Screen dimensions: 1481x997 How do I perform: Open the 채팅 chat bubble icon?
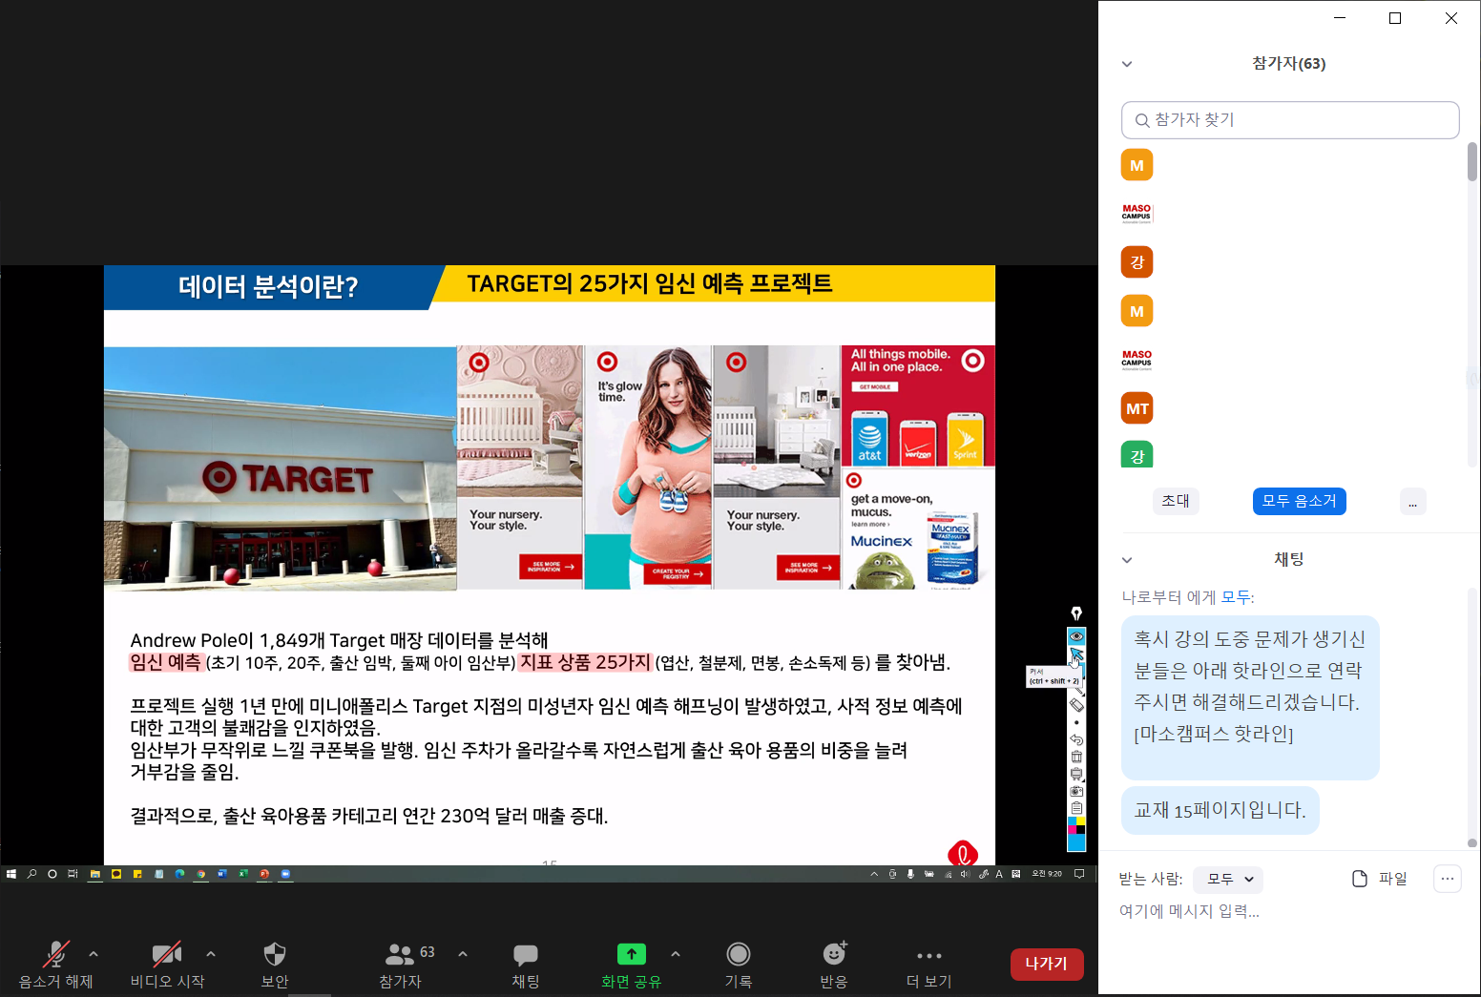click(526, 963)
